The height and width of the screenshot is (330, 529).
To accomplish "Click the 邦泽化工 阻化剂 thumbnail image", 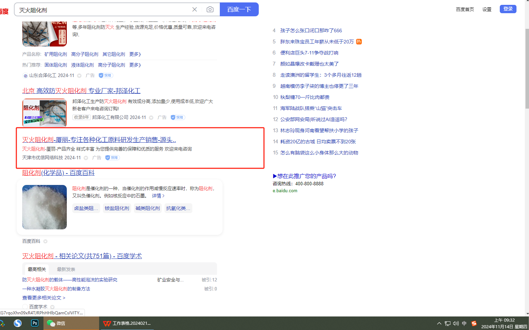I will [45, 112].
